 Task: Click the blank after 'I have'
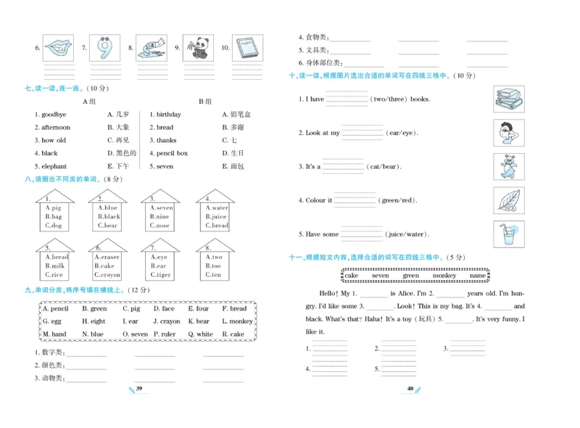(347, 99)
